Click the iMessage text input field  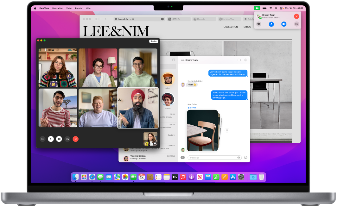click(209, 157)
